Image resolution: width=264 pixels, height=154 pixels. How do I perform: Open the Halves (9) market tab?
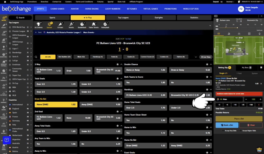[x=181, y=57]
